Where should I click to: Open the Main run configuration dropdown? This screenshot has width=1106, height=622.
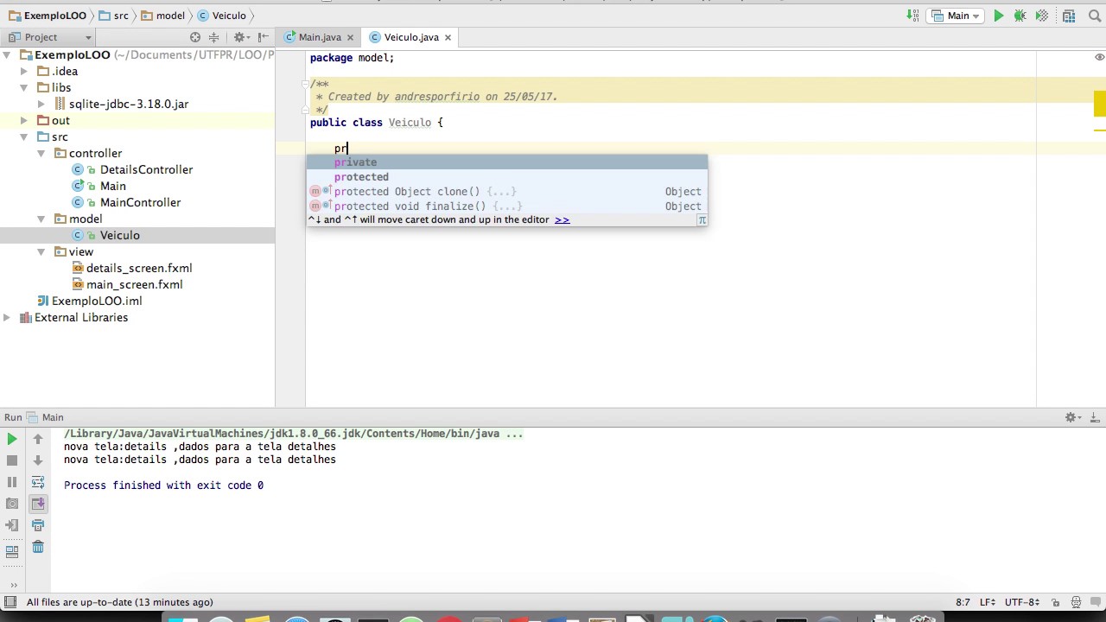957,16
